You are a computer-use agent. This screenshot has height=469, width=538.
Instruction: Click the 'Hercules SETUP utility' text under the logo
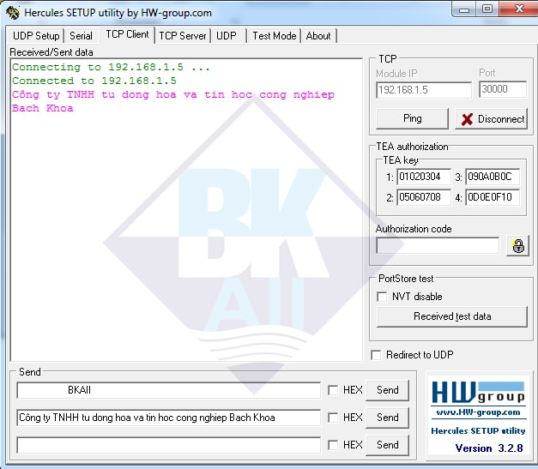pos(478,431)
